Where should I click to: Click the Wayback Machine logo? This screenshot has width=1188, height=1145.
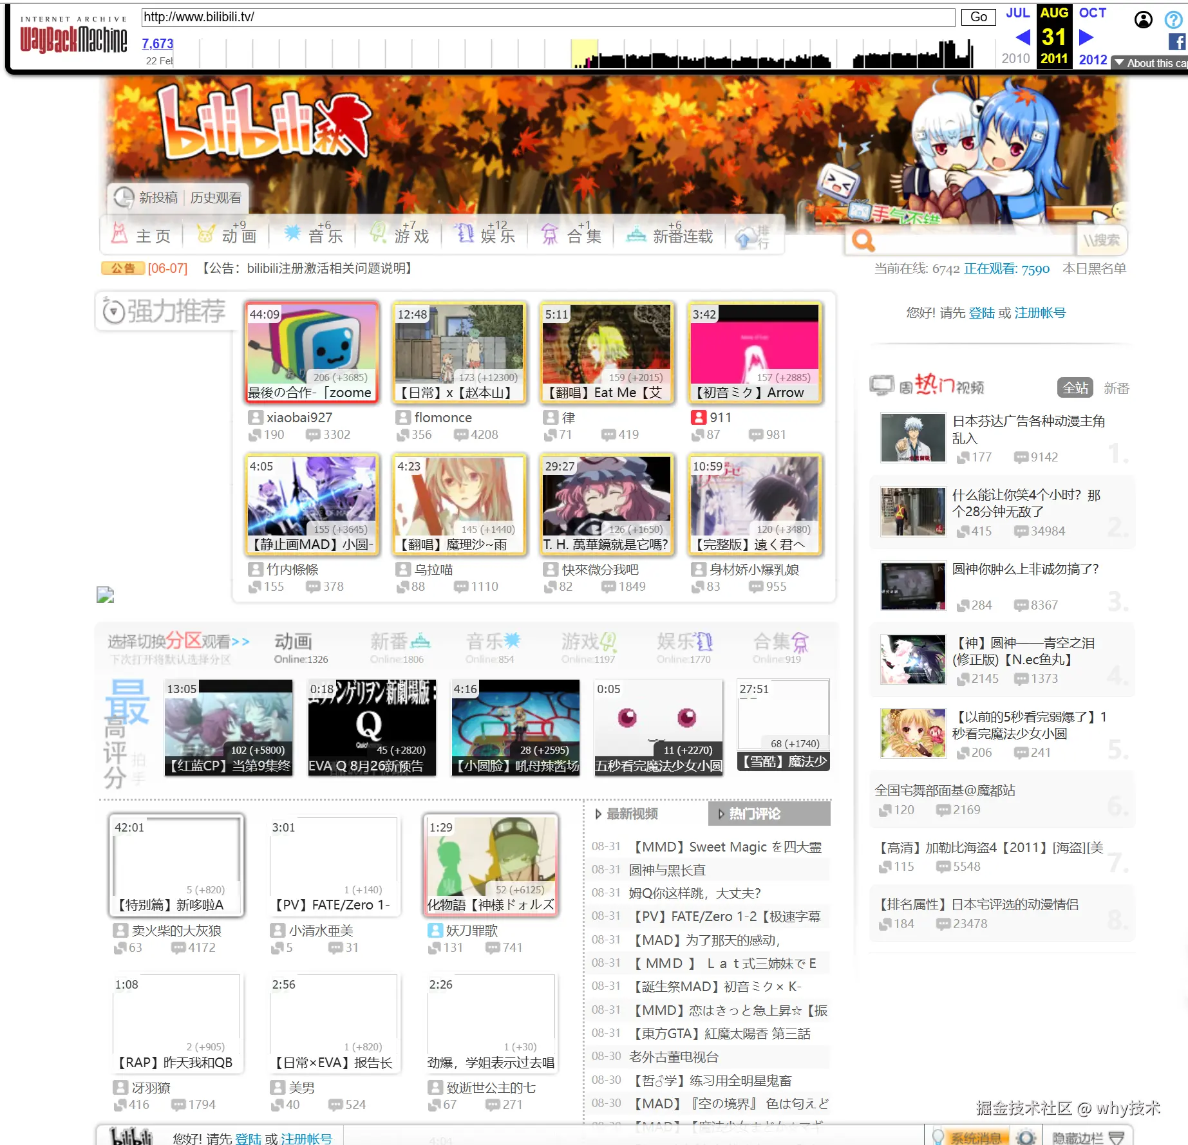pyautogui.click(x=73, y=35)
